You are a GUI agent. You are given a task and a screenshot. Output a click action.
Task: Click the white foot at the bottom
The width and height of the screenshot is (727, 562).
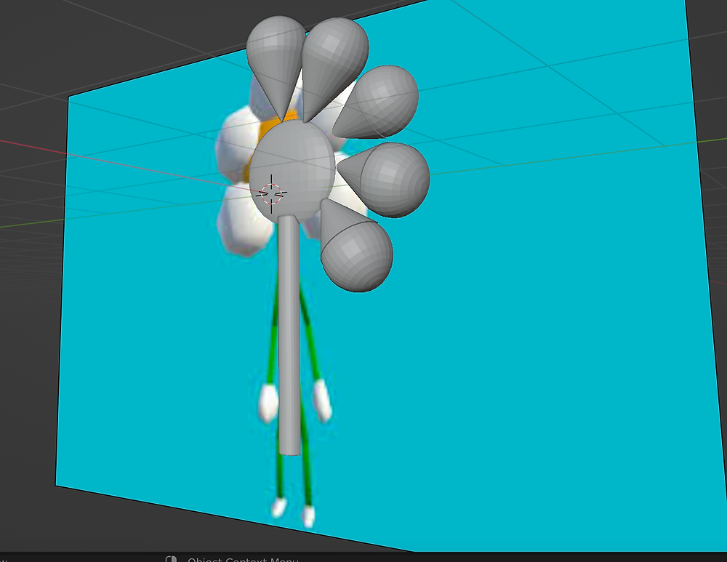(x=278, y=507)
